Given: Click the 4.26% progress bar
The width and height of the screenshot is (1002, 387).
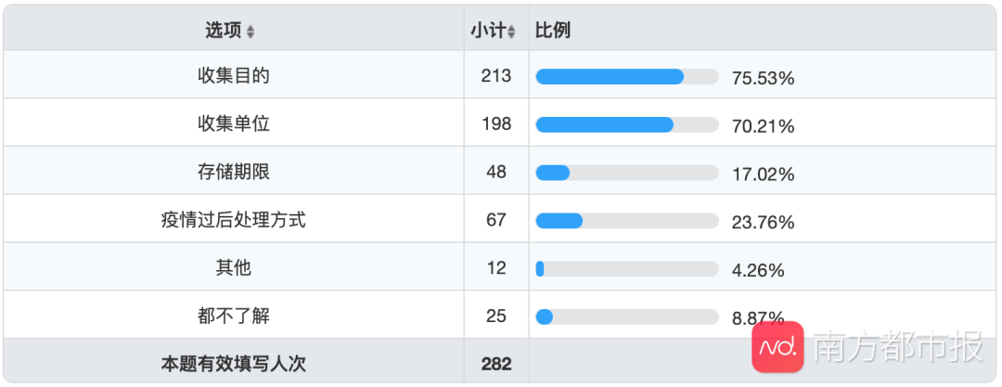Looking at the screenshot, I should pos(627,269).
